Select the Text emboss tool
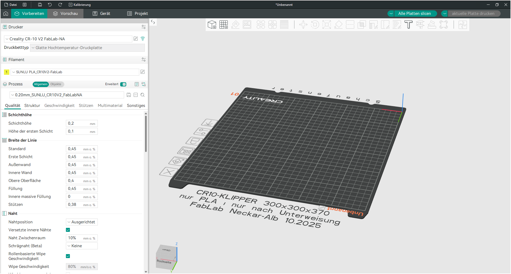The width and height of the screenshot is (511, 274). [x=408, y=25]
